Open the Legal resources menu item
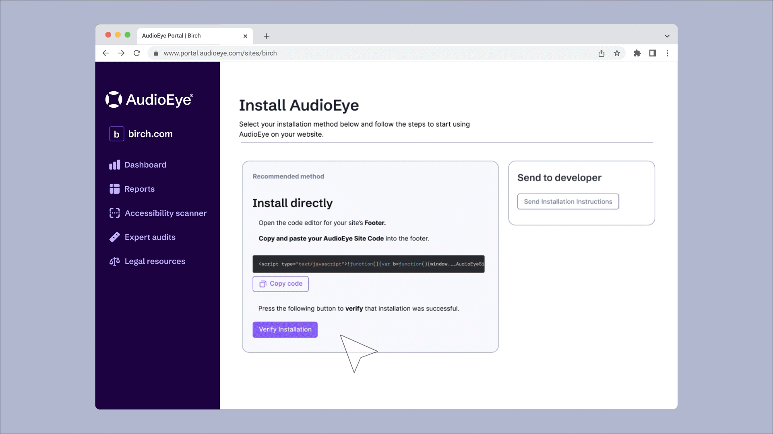Screen dimensions: 773x434 click(155, 261)
